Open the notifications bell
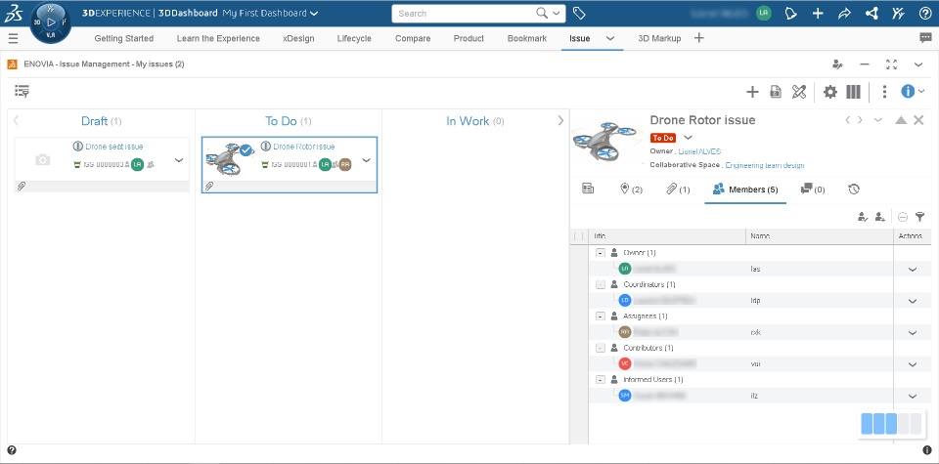The width and height of the screenshot is (939, 464). point(790,14)
